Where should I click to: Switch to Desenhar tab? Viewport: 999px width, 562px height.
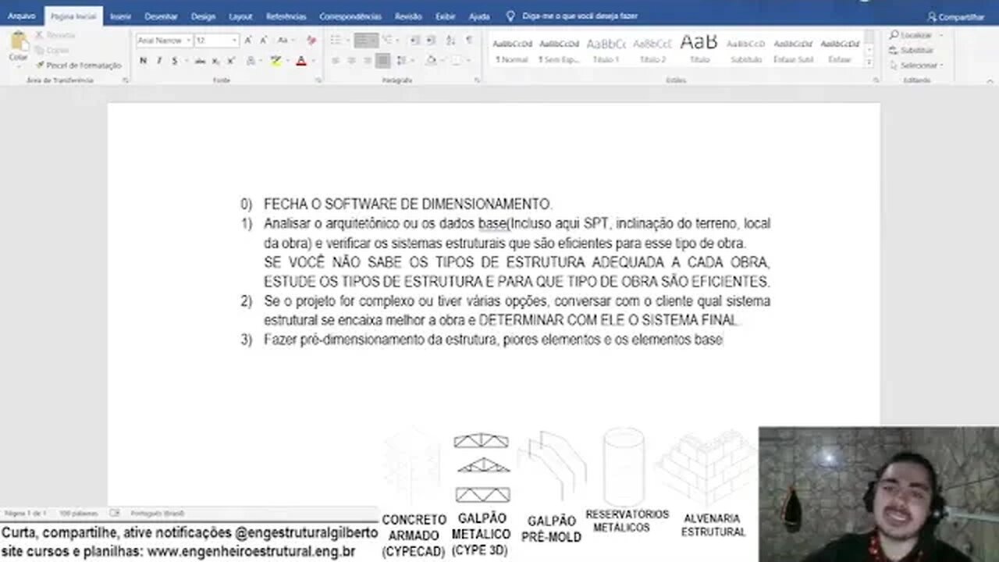161,16
